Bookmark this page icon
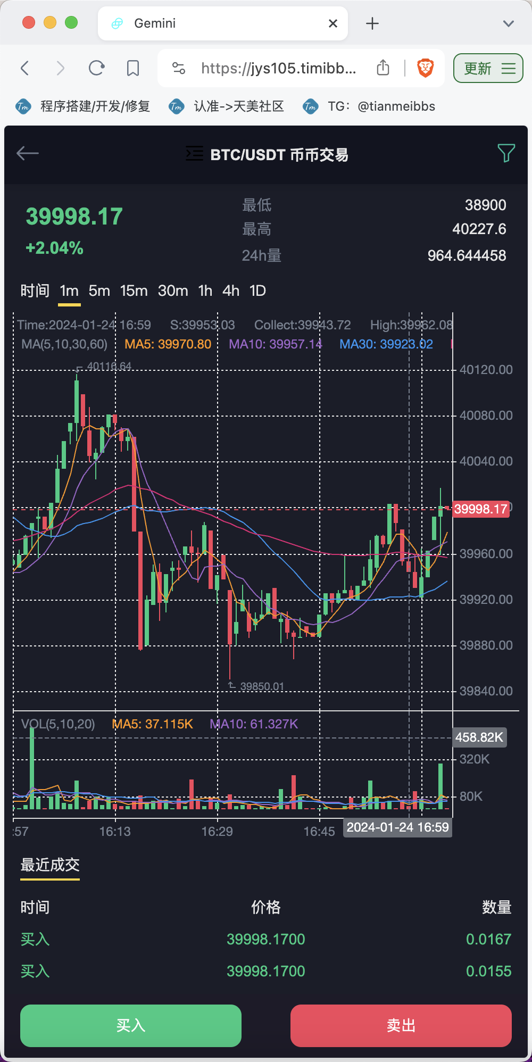This screenshot has height=1062, width=532. pyautogui.click(x=133, y=68)
